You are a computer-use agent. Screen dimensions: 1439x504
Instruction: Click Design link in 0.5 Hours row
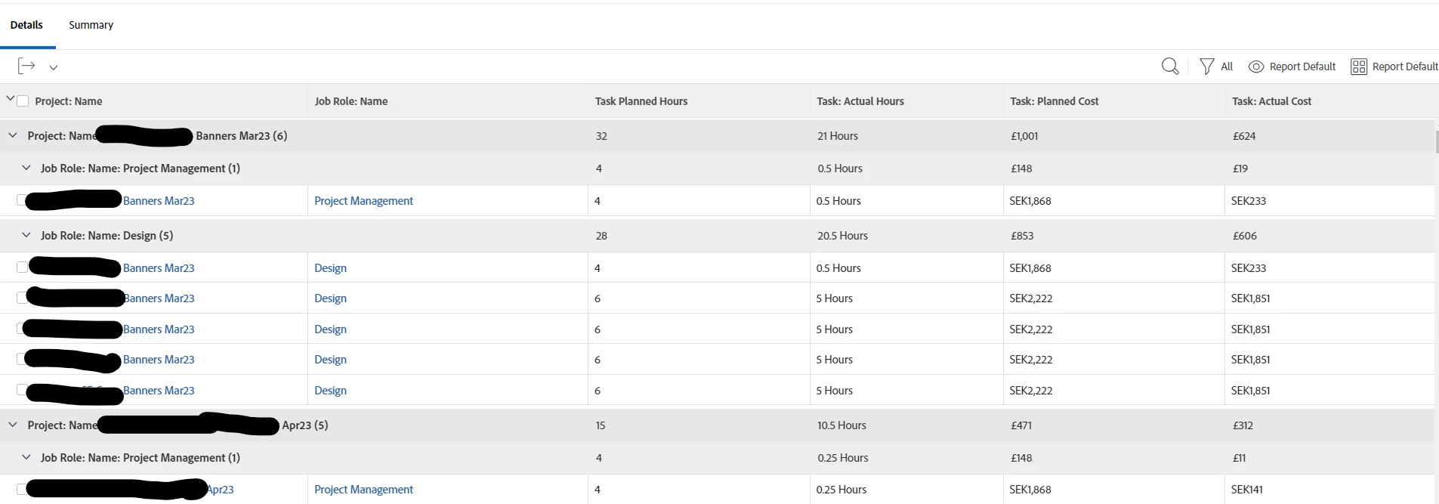click(330, 268)
